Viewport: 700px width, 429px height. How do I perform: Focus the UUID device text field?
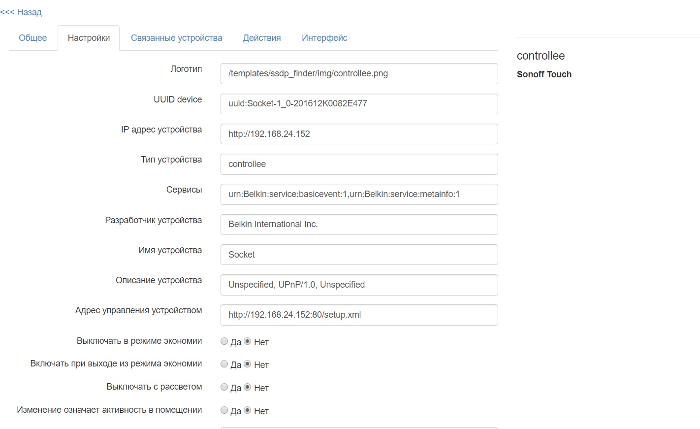click(x=359, y=104)
